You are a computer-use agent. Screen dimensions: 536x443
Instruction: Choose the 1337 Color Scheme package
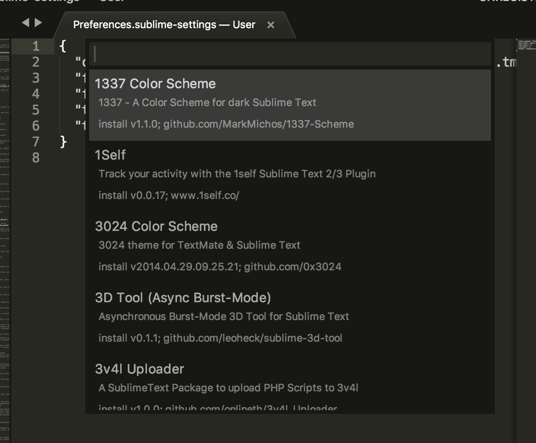(x=155, y=84)
